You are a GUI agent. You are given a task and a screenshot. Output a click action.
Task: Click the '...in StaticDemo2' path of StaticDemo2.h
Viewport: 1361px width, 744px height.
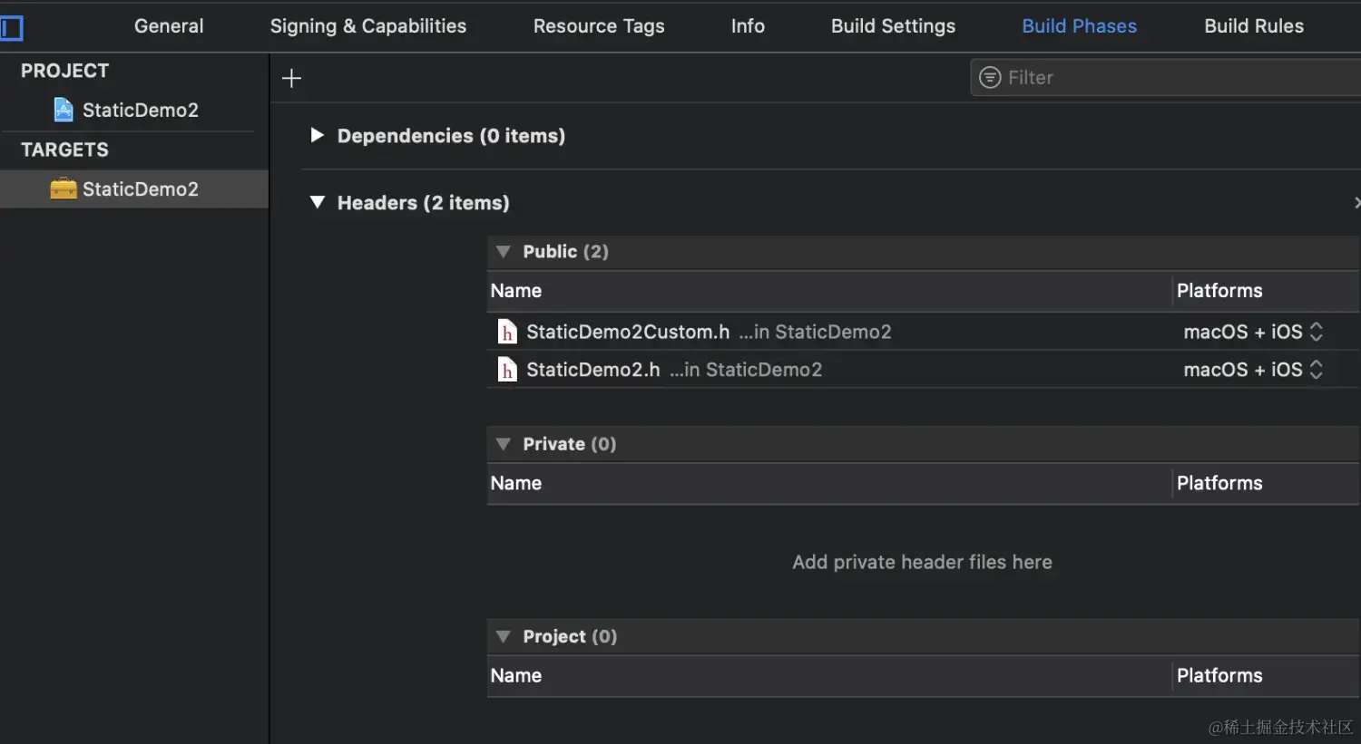(x=746, y=370)
